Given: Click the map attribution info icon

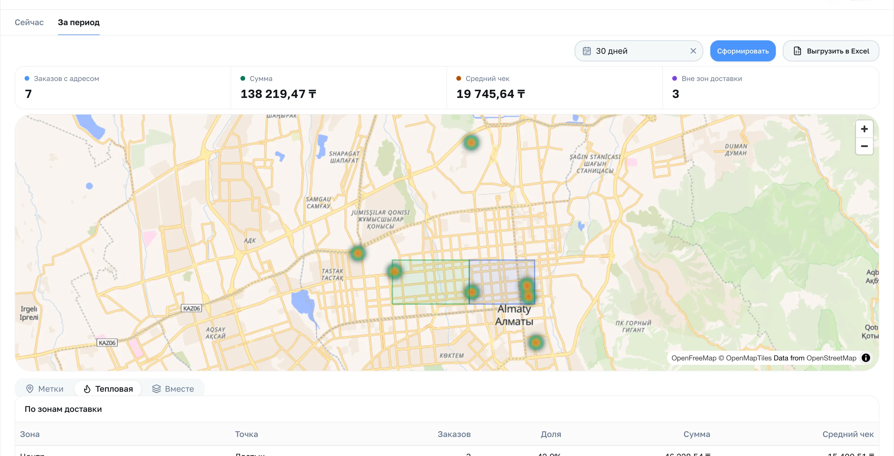Looking at the screenshot, I should tap(866, 357).
